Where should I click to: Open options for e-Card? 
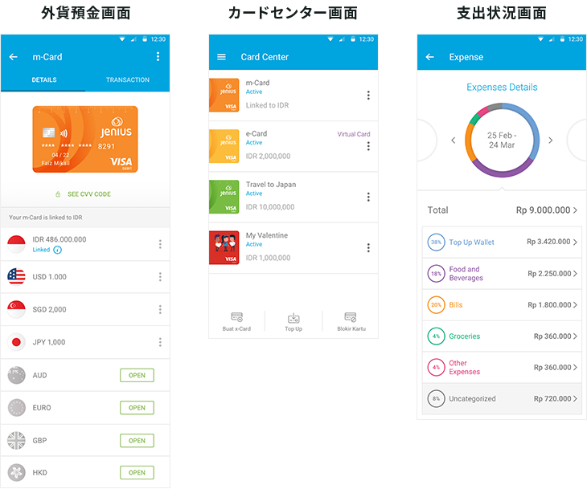pyautogui.click(x=368, y=146)
